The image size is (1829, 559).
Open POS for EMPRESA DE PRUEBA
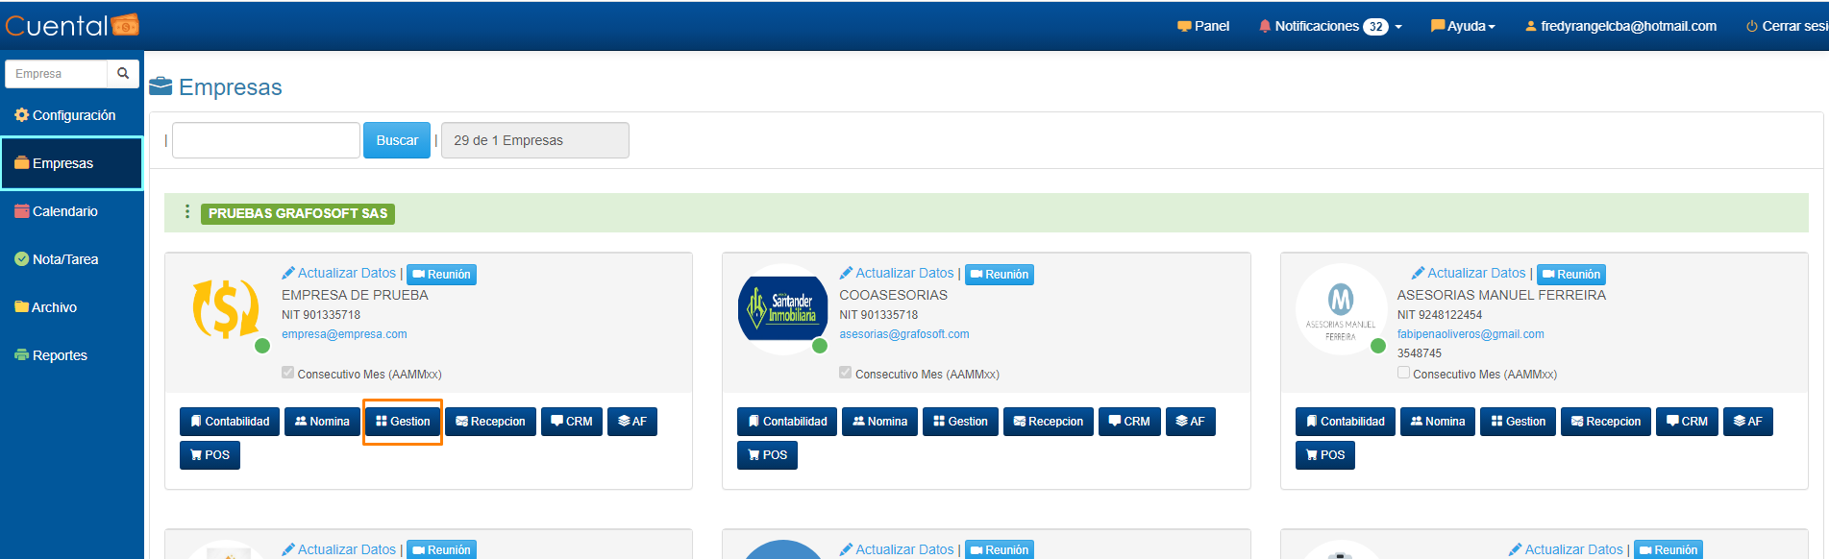click(x=210, y=455)
